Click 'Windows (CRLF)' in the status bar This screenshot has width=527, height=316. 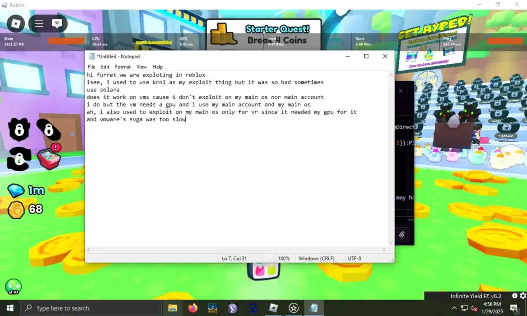pyautogui.click(x=316, y=258)
